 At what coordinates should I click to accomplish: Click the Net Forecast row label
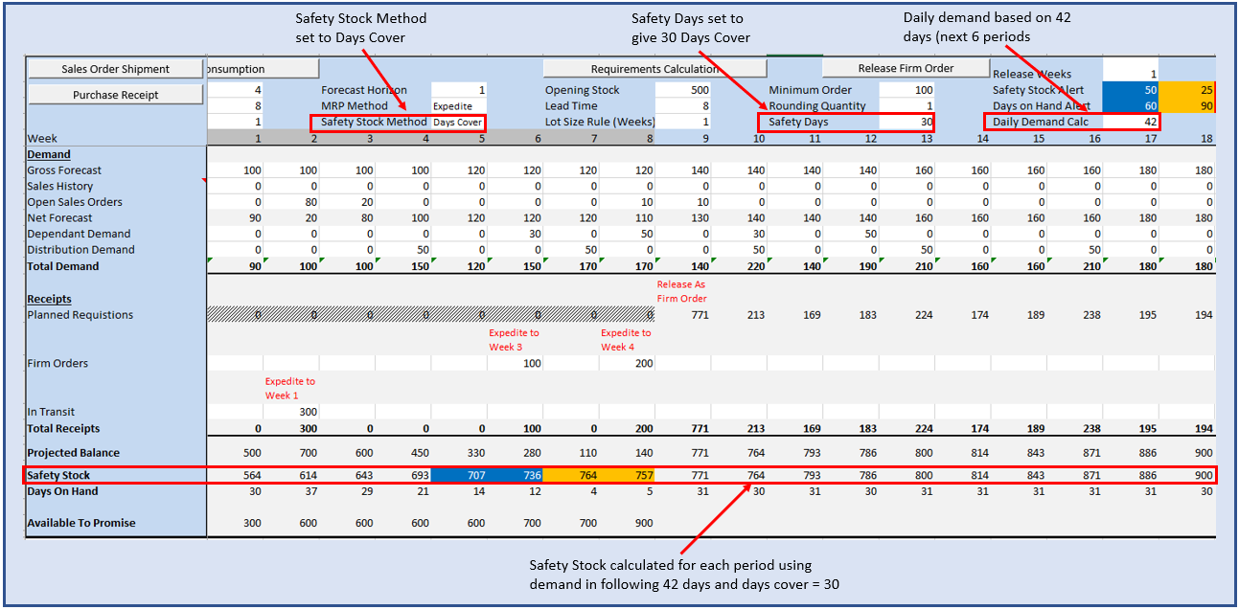click(59, 218)
